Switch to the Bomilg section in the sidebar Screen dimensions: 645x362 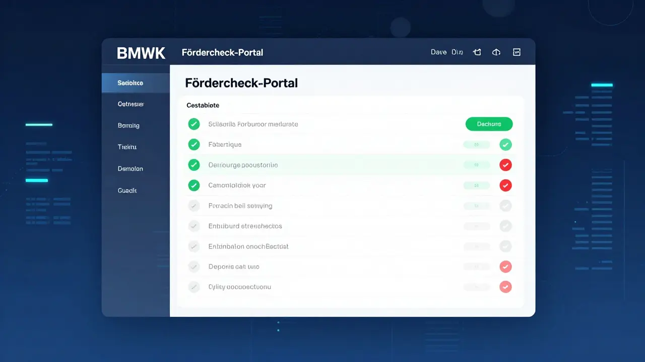tap(127, 125)
